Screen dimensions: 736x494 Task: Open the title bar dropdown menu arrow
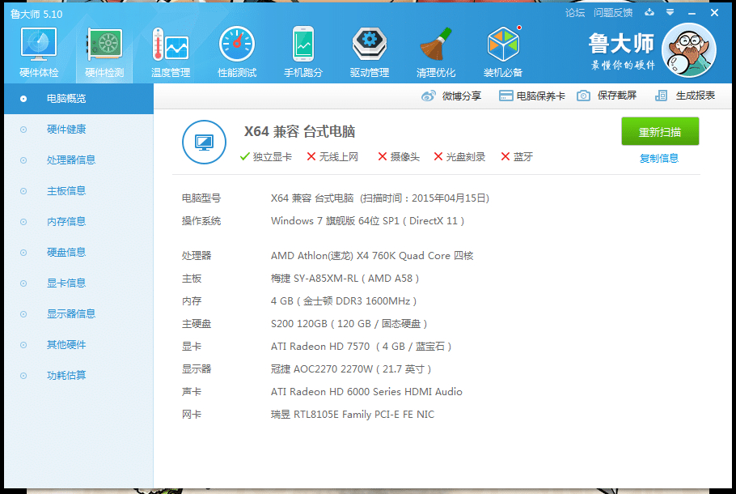(670, 12)
